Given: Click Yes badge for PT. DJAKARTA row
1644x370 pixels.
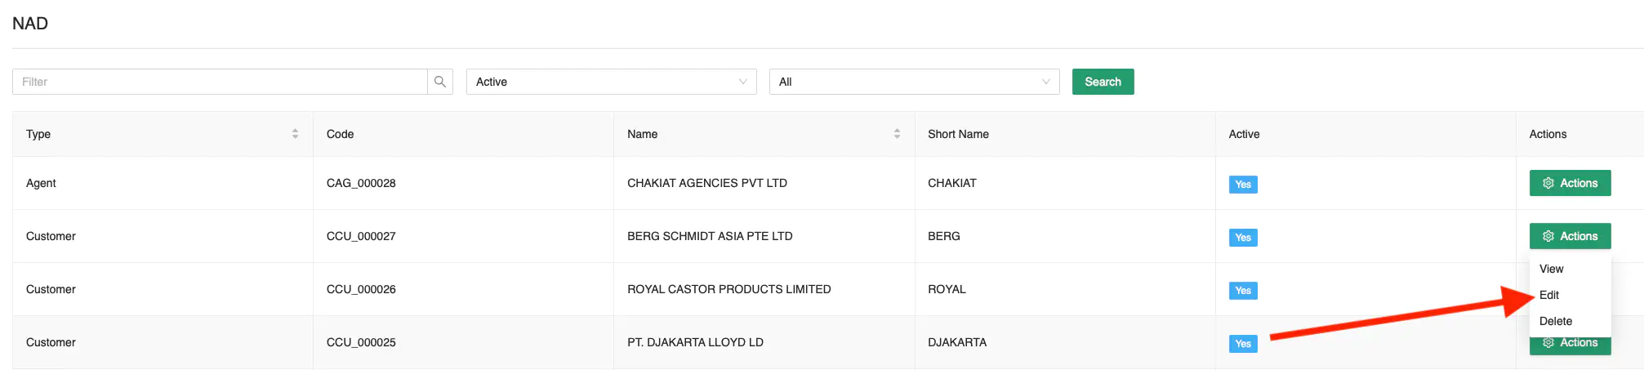Looking at the screenshot, I should (x=1242, y=344).
